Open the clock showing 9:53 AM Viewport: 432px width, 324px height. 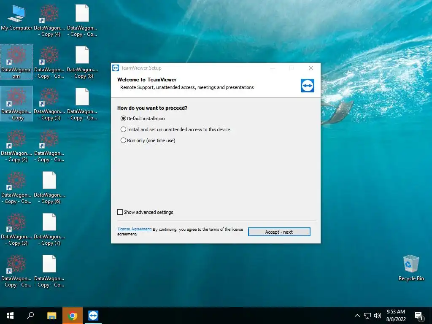coord(396,316)
